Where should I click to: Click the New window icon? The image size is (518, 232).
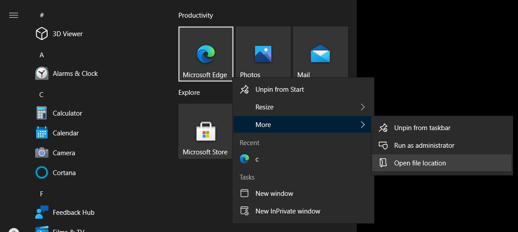(x=244, y=193)
